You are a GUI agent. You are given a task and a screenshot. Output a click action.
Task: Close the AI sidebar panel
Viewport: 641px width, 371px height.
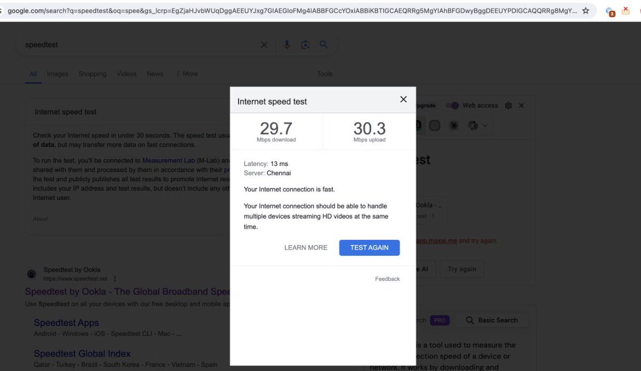click(521, 106)
